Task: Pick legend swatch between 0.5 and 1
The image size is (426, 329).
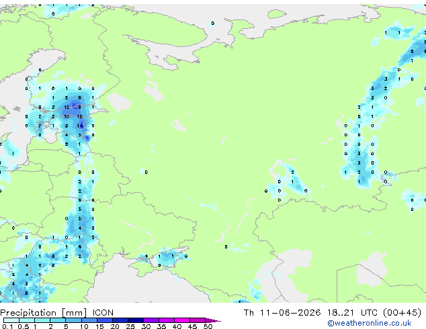Action: click(x=27, y=320)
